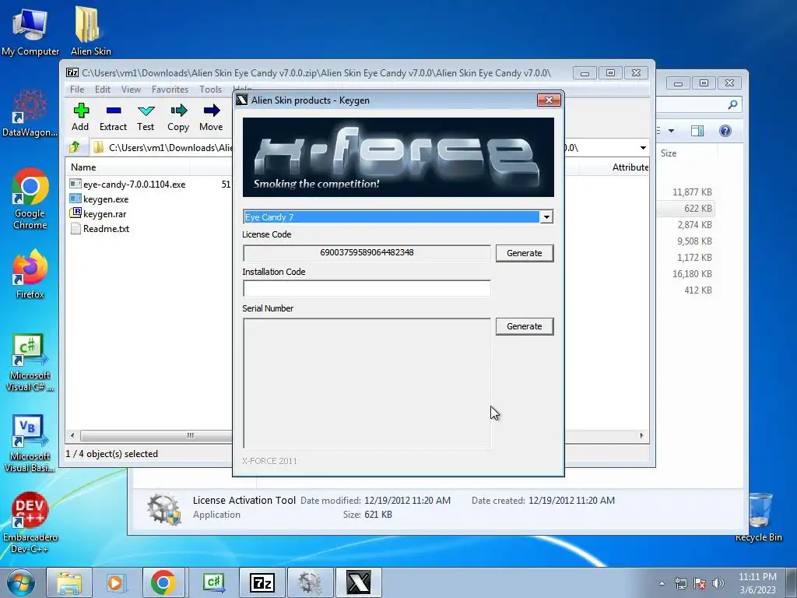Open the Alien Skin desktop folder
Viewport: 797px width, 598px height.
[x=90, y=30]
